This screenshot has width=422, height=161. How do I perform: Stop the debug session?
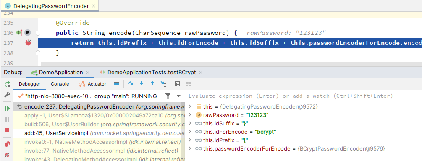point(7,130)
